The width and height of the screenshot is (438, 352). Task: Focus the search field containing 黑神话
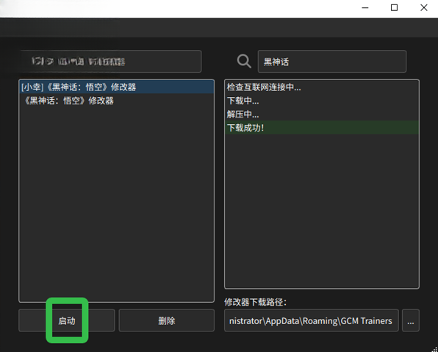[x=332, y=62]
